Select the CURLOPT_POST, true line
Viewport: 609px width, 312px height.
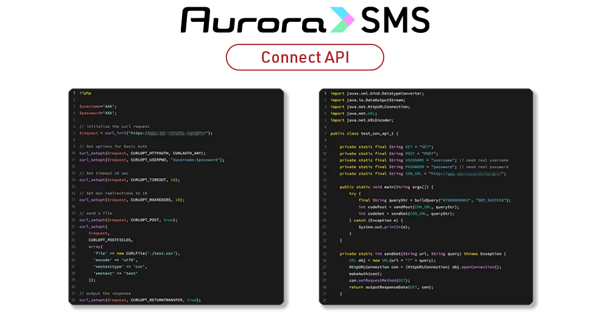point(128,220)
